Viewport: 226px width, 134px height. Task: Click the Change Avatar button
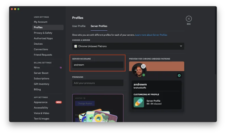point(85,103)
